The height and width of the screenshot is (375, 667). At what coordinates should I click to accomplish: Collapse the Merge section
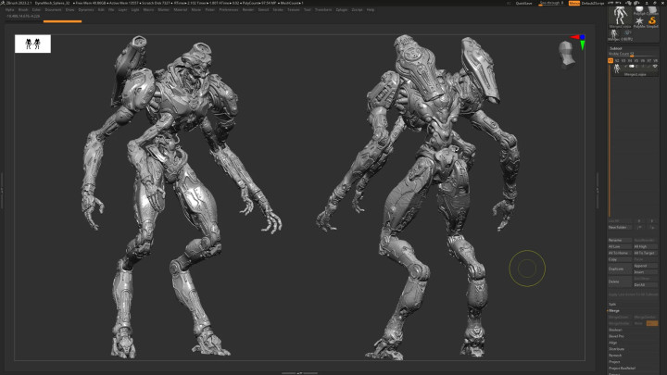point(614,310)
